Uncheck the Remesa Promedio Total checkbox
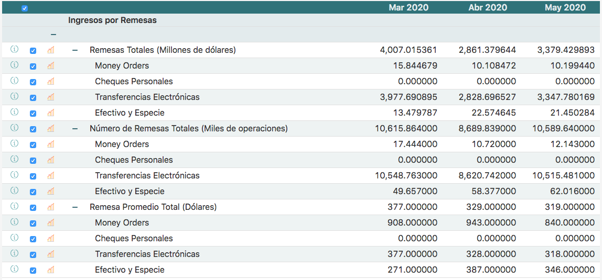602x280 pixels. [x=33, y=207]
